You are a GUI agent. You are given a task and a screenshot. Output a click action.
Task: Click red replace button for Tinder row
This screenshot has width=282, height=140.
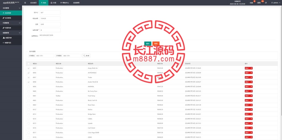point(249,77)
